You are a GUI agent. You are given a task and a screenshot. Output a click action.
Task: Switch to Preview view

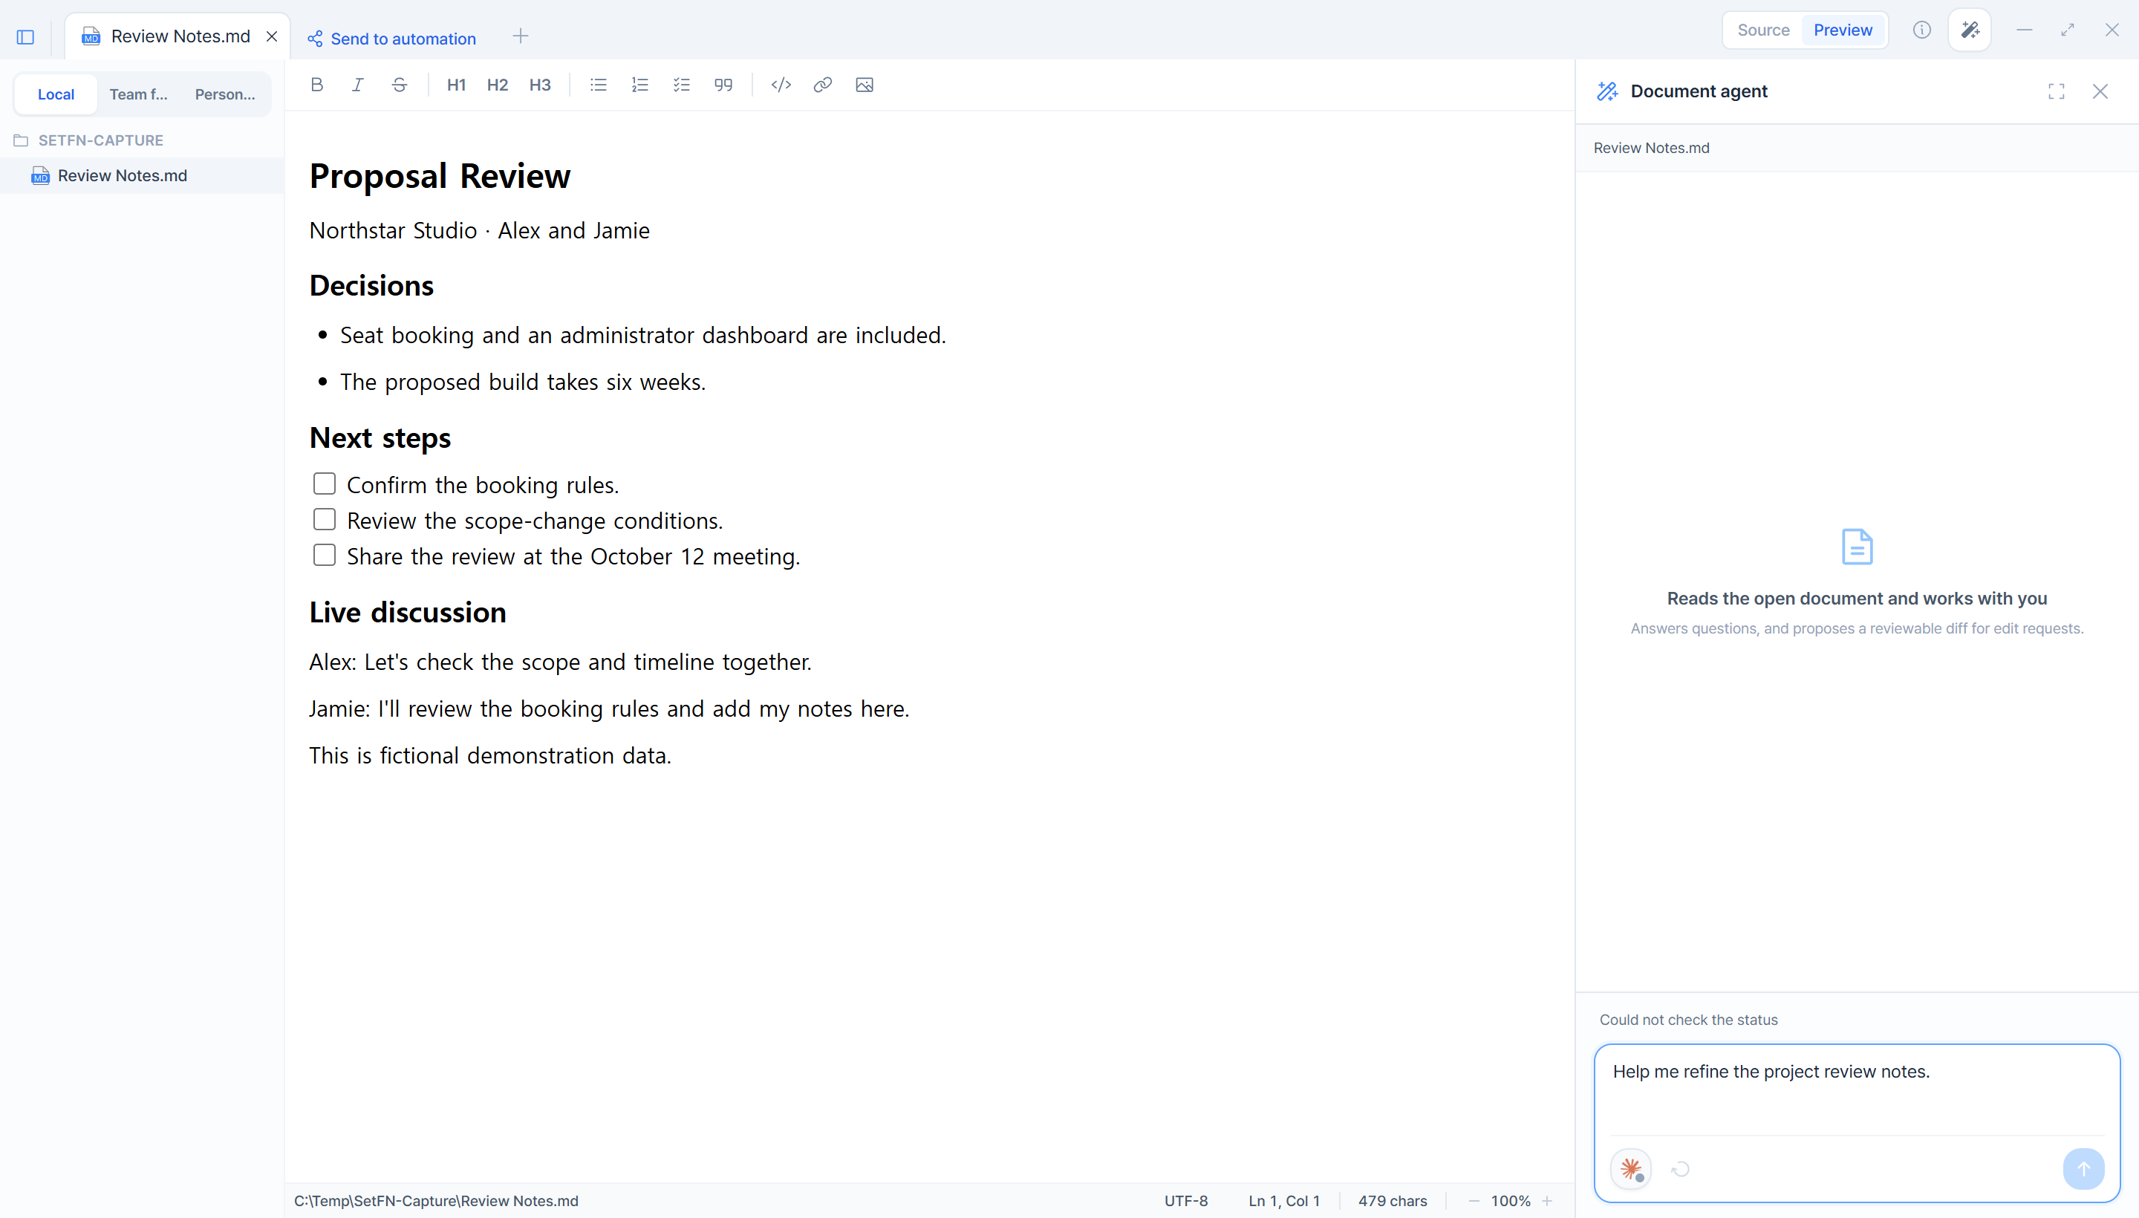[1843, 30]
